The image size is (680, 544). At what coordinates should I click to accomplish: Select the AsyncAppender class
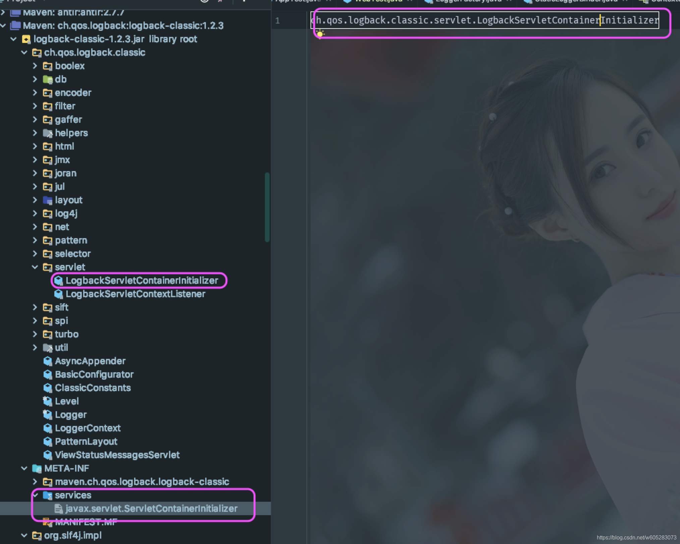coord(90,361)
